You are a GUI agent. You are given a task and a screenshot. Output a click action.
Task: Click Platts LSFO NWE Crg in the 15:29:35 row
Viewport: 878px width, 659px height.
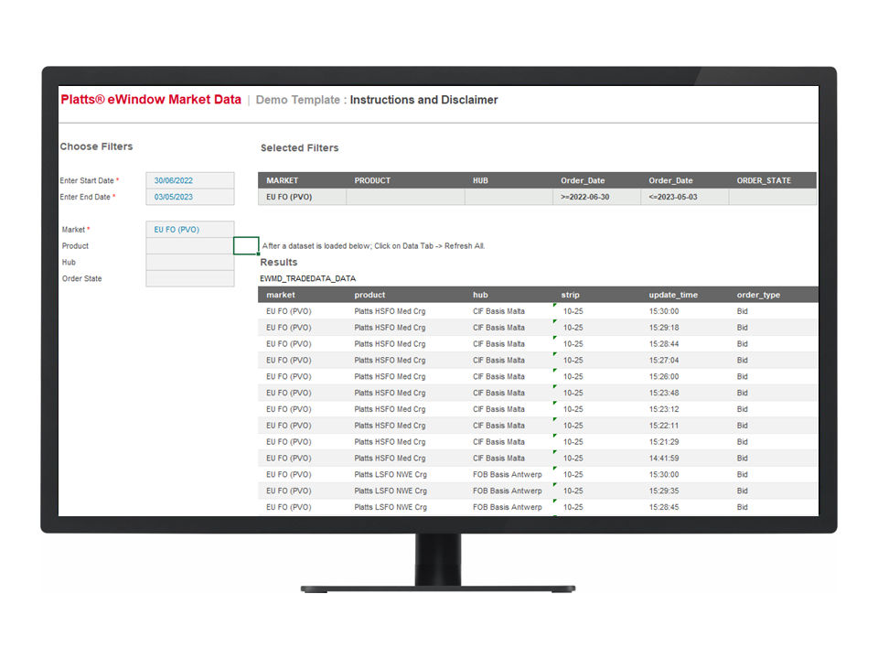coord(391,491)
